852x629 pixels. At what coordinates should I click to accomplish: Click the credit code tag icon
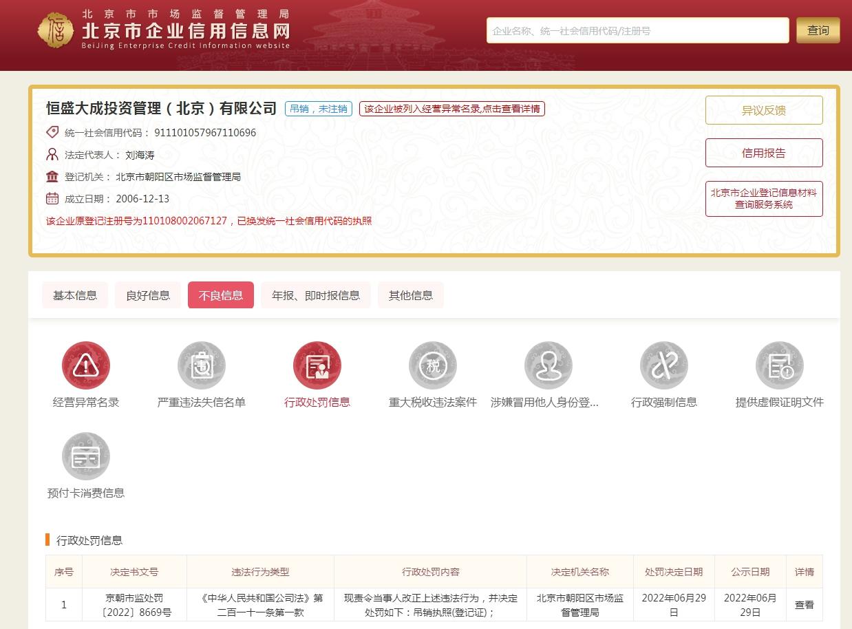tap(52, 132)
